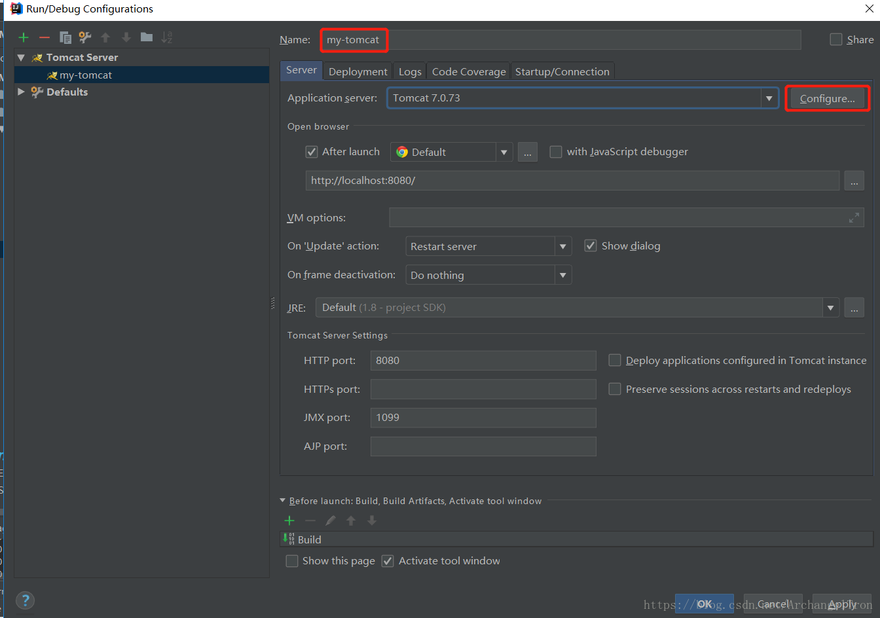Browse for a JRE with the ellipsis button
The image size is (880, 618).
[854, 308]
